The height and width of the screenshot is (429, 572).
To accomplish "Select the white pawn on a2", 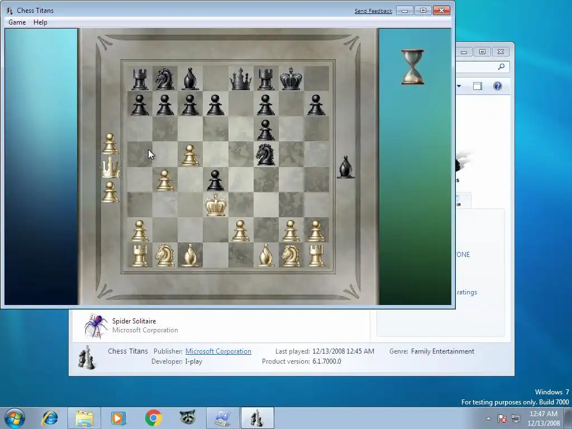I will [140, 231].
